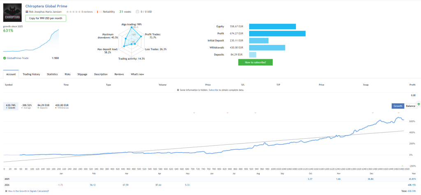Click the info icon beside hidden information notice
421x195 pixels.
tap(178, 90)
